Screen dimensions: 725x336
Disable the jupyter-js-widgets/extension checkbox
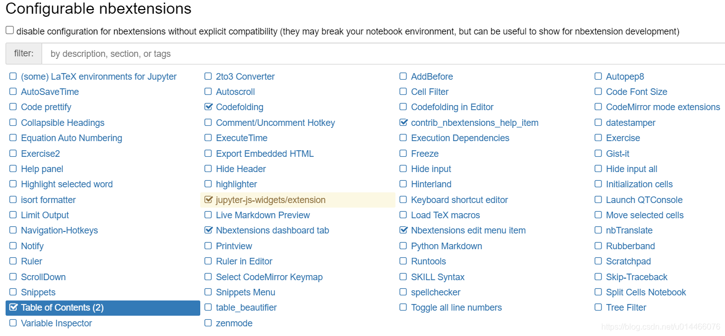208,199
